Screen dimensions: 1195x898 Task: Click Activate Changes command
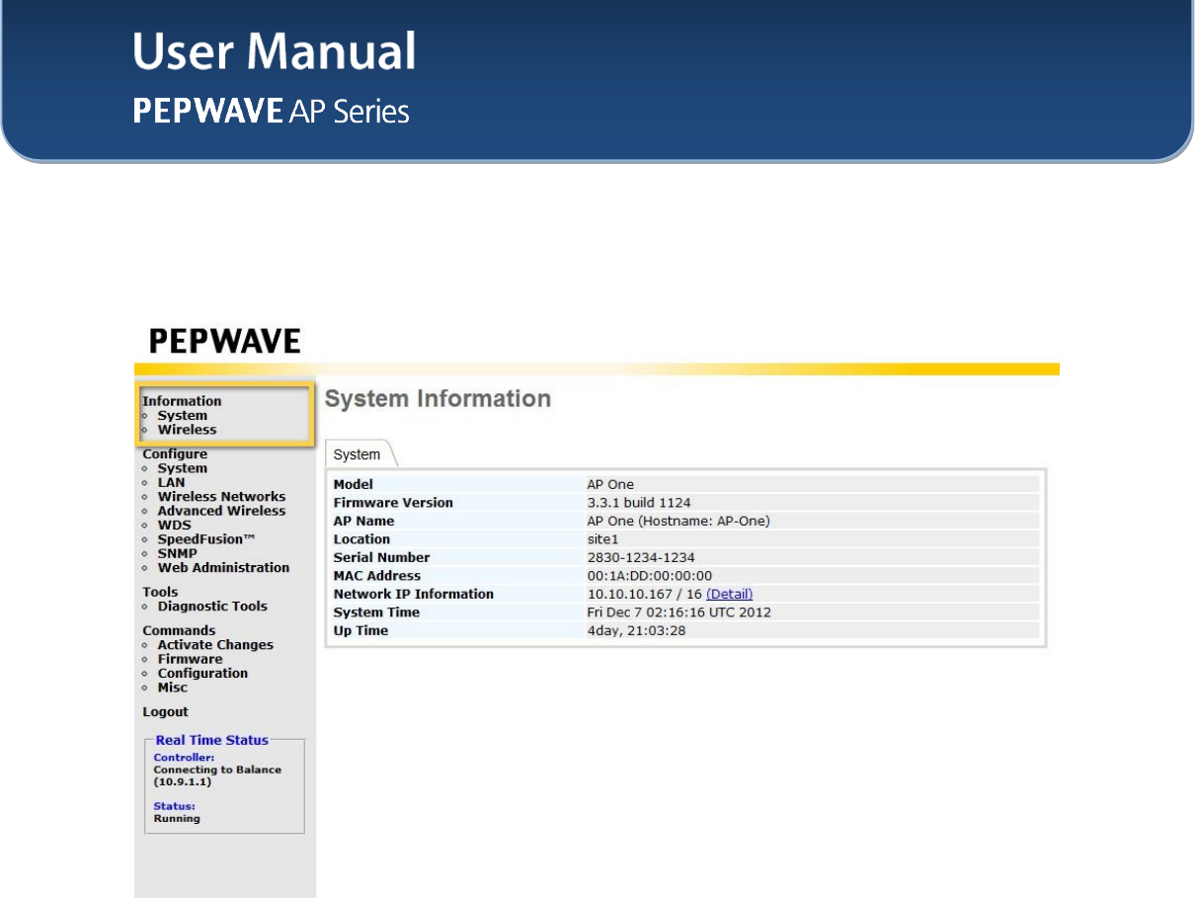pos(215,645)
